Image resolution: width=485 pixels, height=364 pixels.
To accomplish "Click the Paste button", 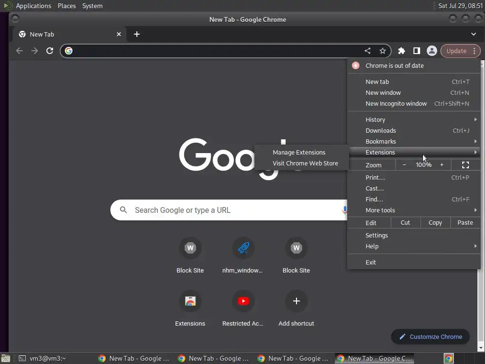I will coord(465,223).
